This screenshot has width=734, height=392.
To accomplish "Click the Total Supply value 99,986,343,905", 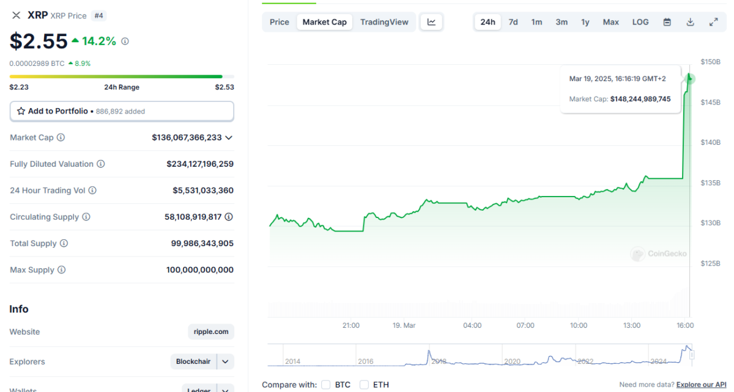I will pos(202,243).
